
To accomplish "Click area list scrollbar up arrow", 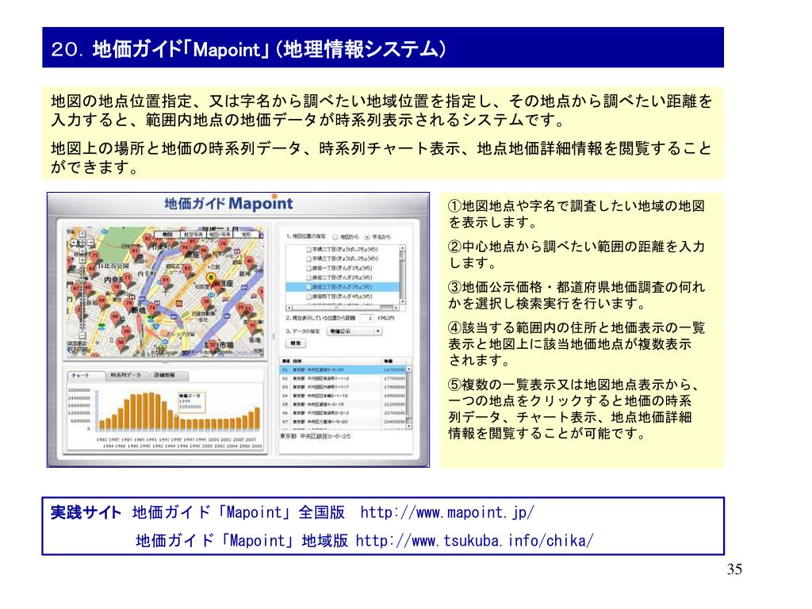I will 402,248.
